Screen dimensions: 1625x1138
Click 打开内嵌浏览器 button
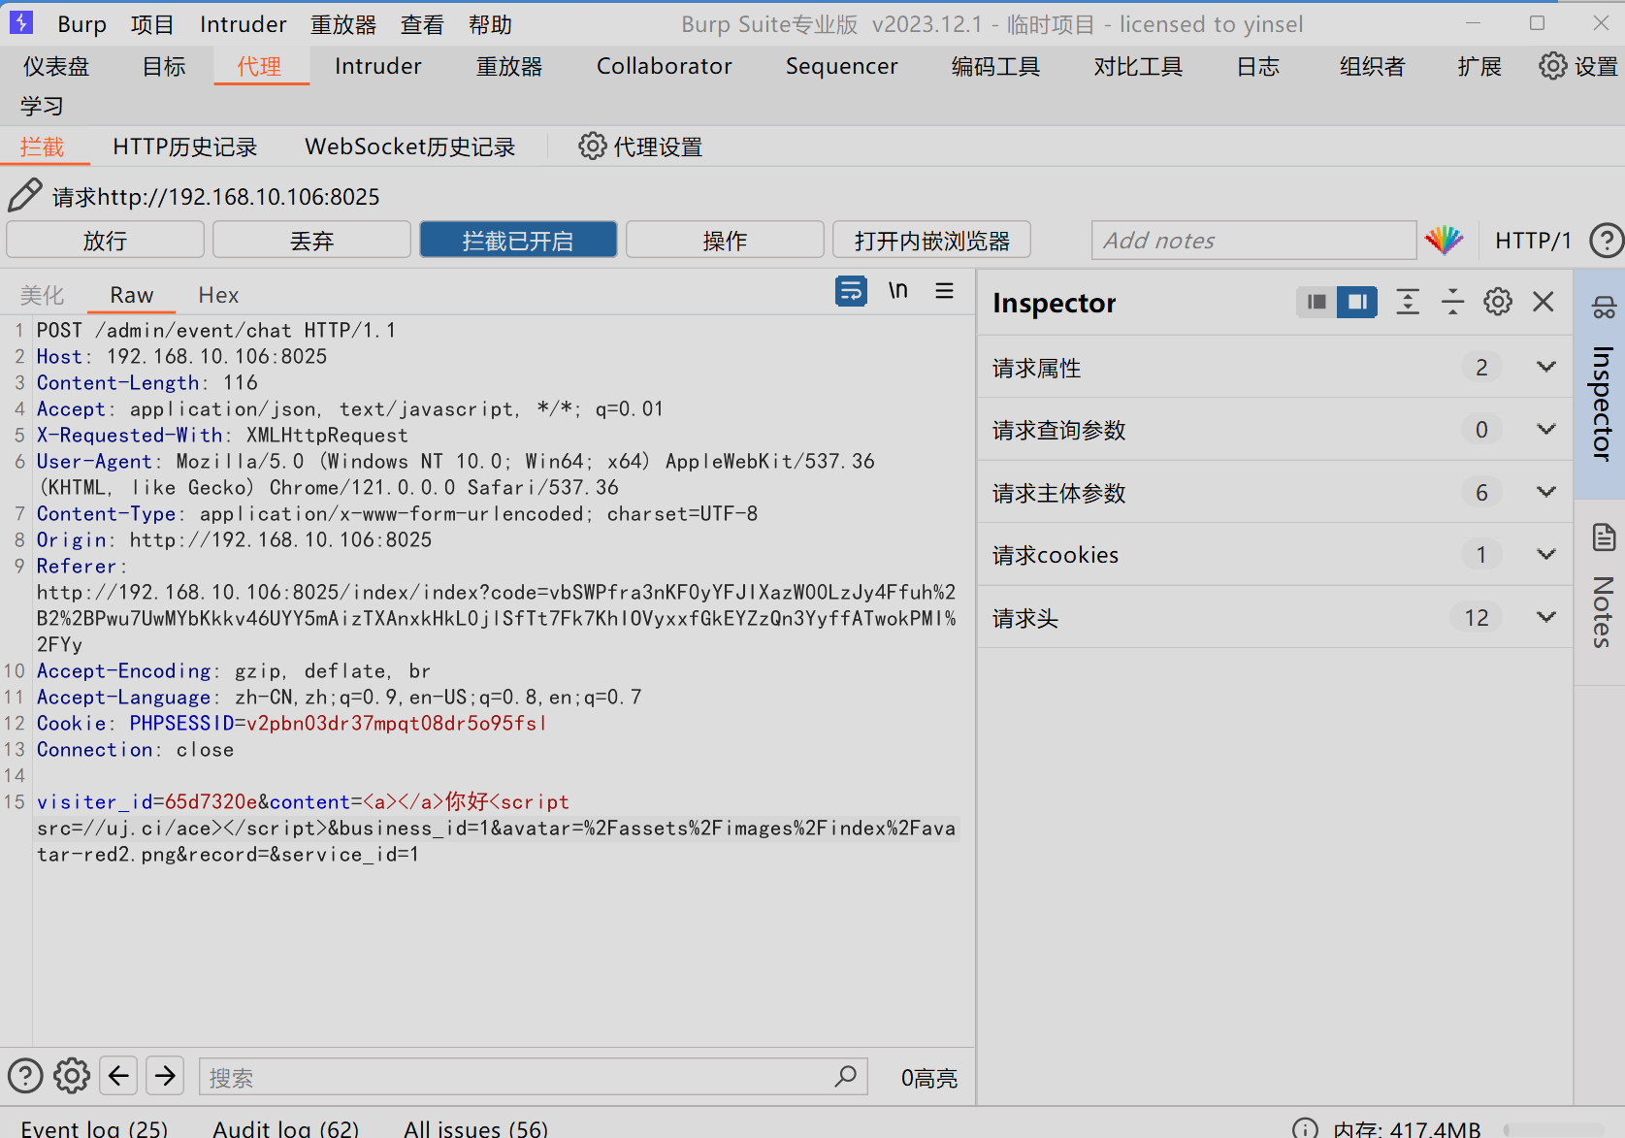[931, 240]
